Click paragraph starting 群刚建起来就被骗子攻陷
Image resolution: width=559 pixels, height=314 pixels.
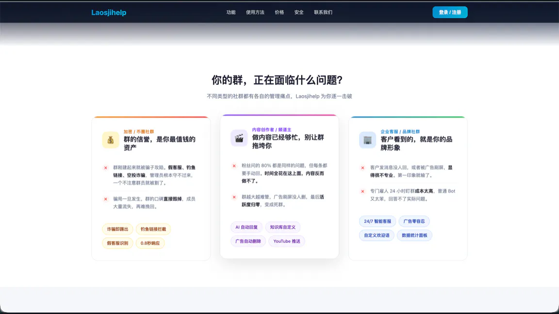coord(154,175)
